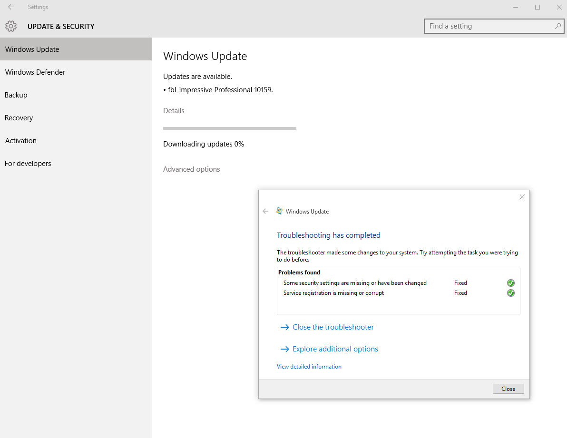The height and width of the screenshot is (438, 567).
Task: Minimize the Settings window
Action: click(516, 7)
